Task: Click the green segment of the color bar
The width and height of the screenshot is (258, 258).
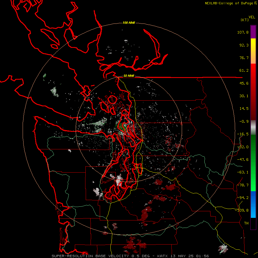Action: tap(253, 163)
